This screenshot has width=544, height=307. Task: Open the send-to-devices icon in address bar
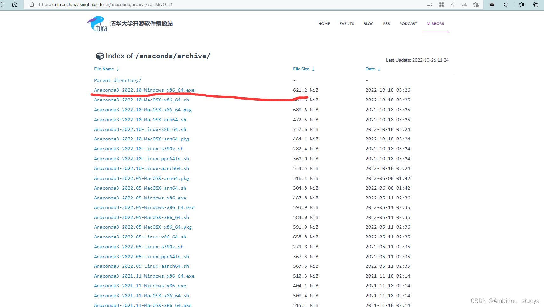tap(430, 4)
